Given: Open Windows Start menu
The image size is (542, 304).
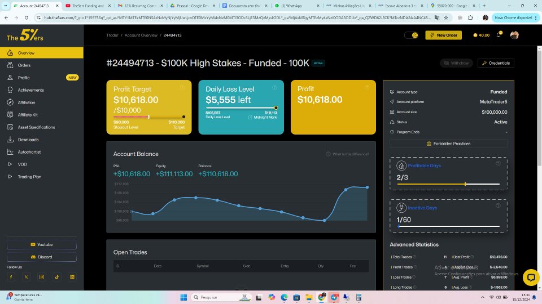Looking at the screenshot, I should 183,297.
